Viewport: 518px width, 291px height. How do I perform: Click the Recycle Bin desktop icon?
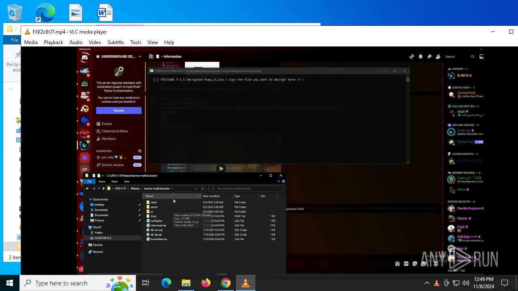coord(15,12)
